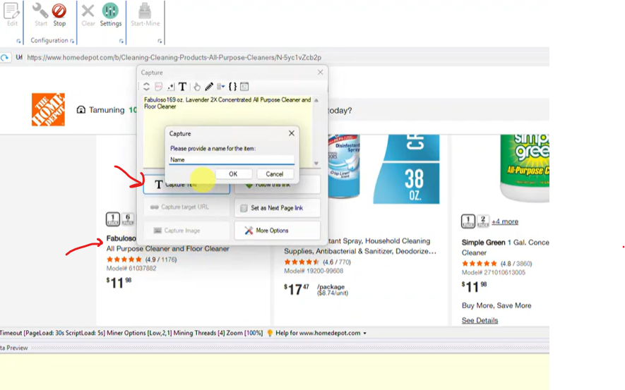Click the curly braces icon in Capture toolbar
This screenshot has height=390, width=625.
pyautogui.click(x=232, y=87)
